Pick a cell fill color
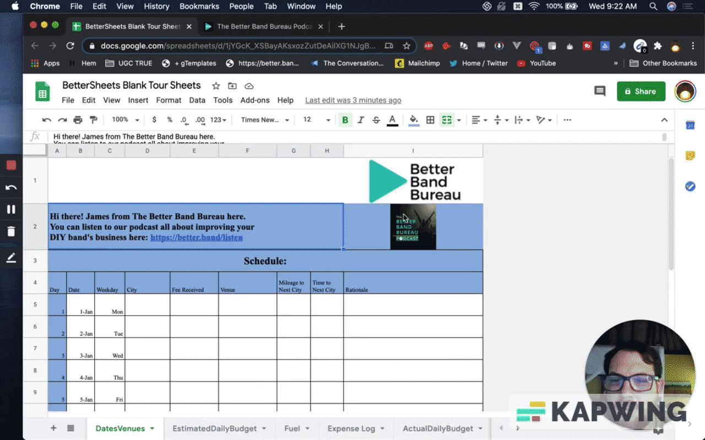The image size is (705, 440). tap(414, 120)
